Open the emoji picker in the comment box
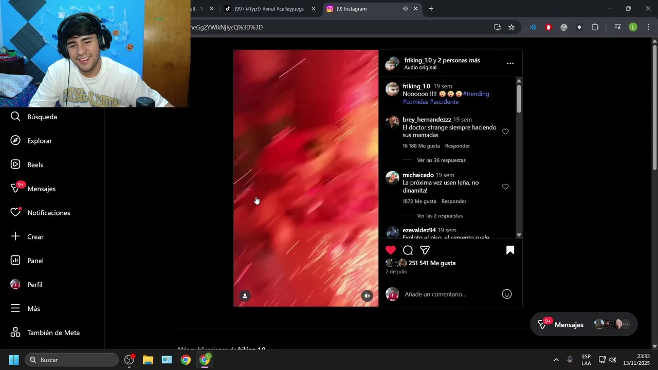Image resolution: width=658 pixels, height=370 pixels. (x=506, y=294)
